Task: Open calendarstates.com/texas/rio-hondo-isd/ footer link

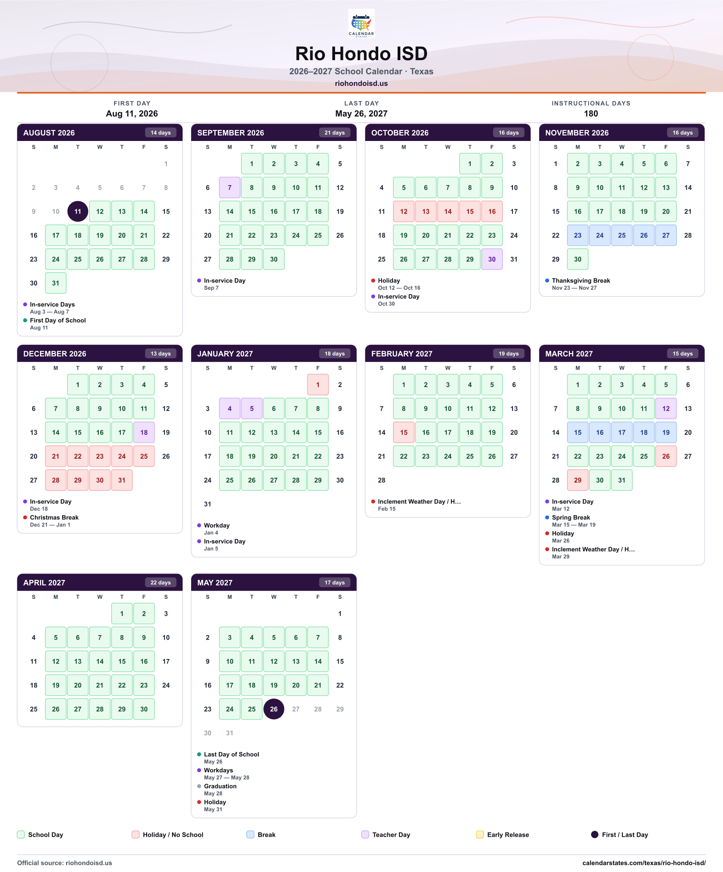Action: pyautogui.click(x=644, y=863)
